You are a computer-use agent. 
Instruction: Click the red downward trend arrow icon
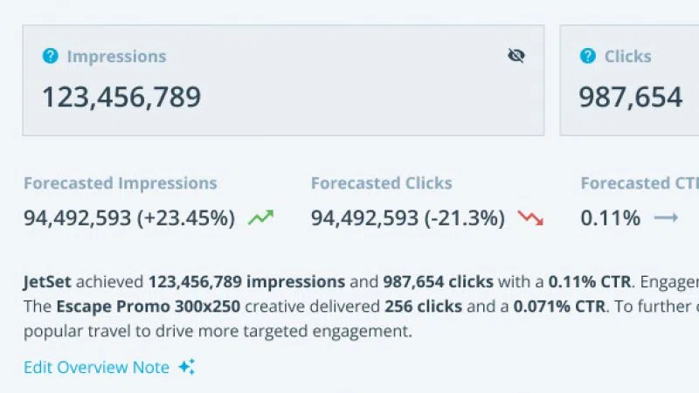point(529,217)
